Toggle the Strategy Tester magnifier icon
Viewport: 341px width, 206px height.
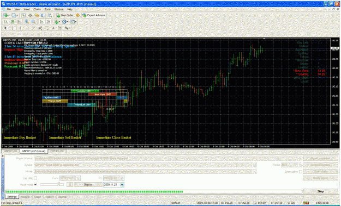(50, 15)
